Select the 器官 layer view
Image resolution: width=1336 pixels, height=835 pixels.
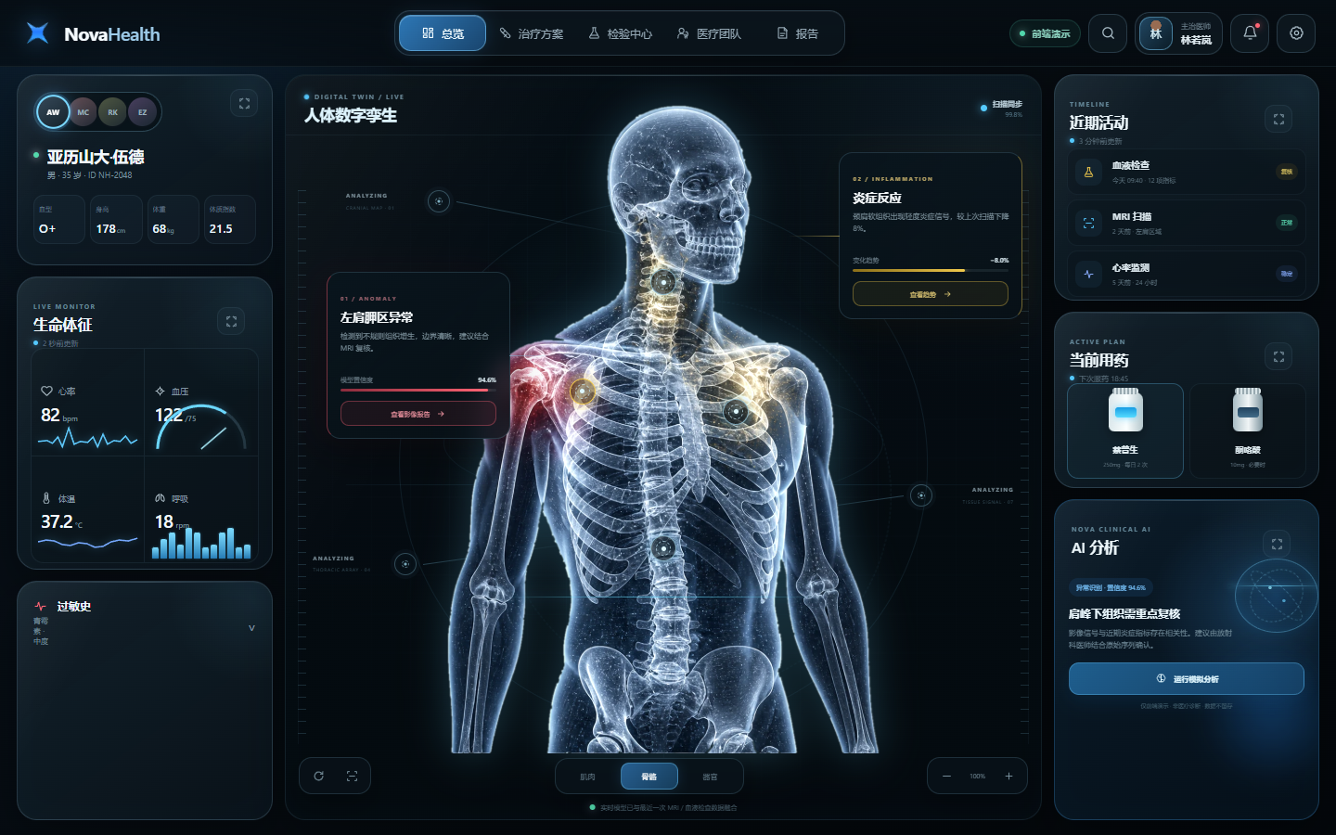[710, 777]
